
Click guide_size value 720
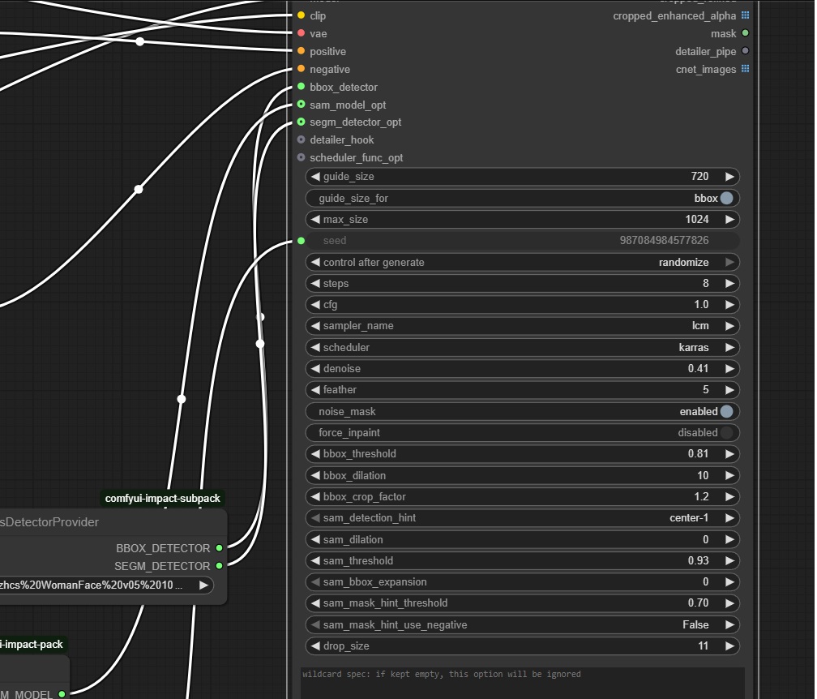(699, 177)
